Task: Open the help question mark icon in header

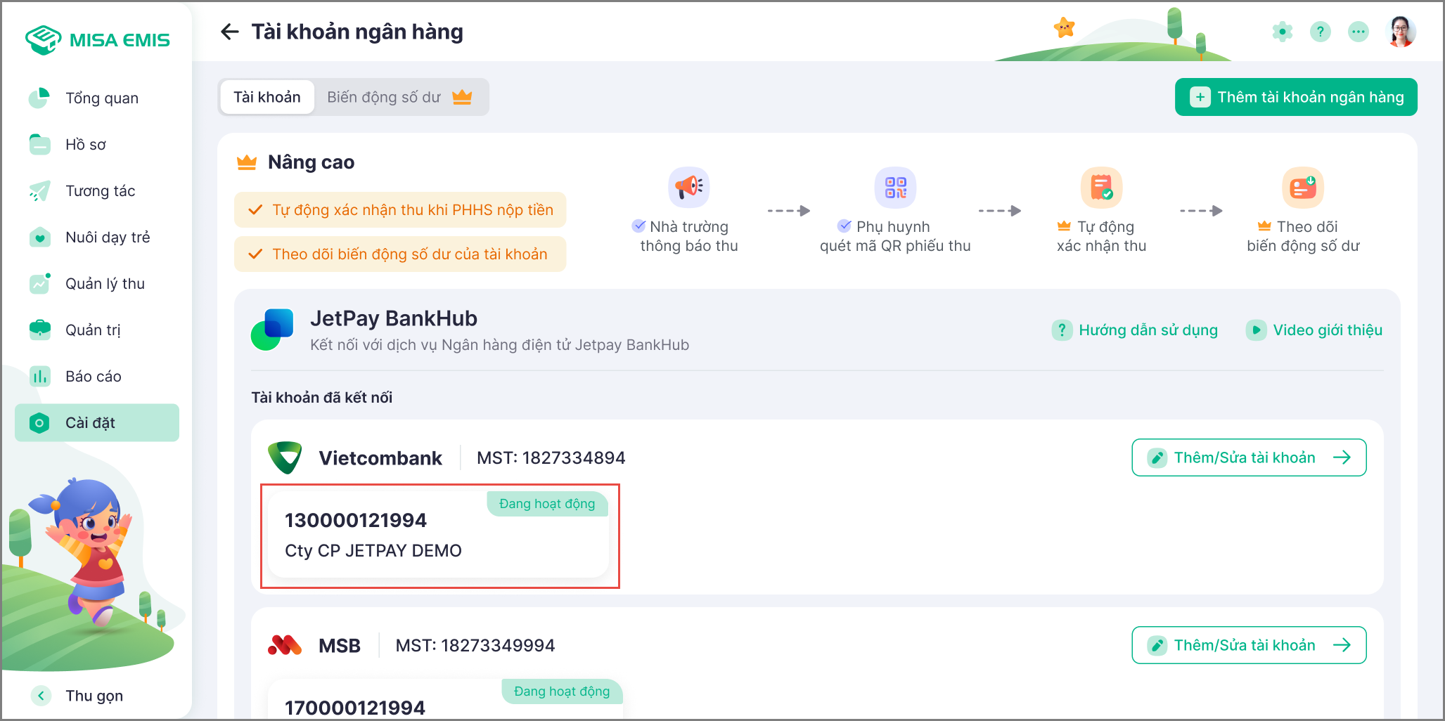Action: click(x=1321, y=32)
